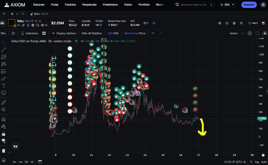The width and height of the screenshot is (268, 165).
Task: Select the emoji sticker tool
Action: (x=4, y=92)
